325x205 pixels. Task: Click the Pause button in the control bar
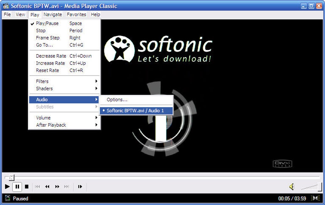(17, 187)
